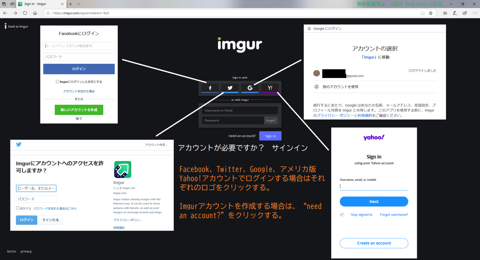
Task: Select the Yahoo sign-in icon
Action: click(x=270, y=88)
